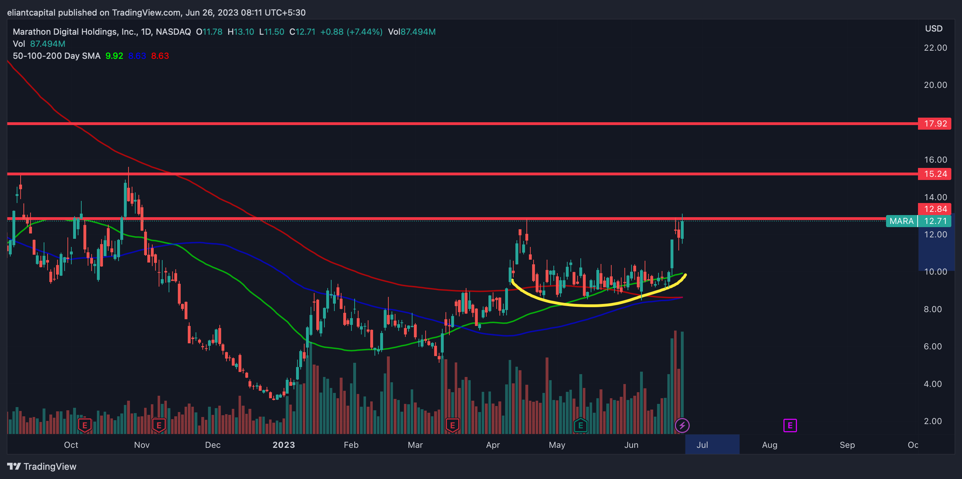Select the 50-100-200 Day SMA indicator label

pyautogui.click(x=56, y=56)
